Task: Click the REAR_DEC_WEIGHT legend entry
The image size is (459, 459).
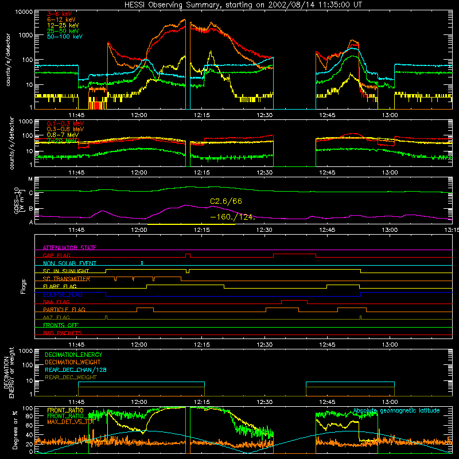Action: point(71,378)
